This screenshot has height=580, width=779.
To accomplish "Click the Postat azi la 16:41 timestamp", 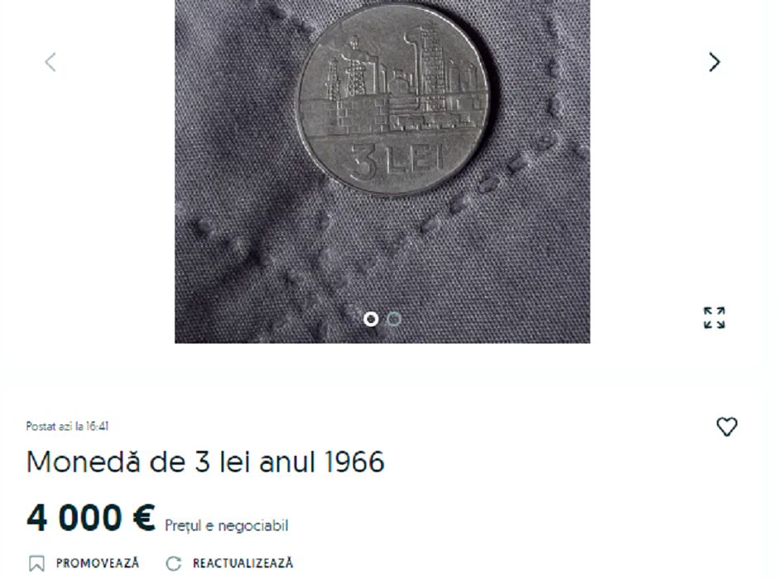I will 67,426.
